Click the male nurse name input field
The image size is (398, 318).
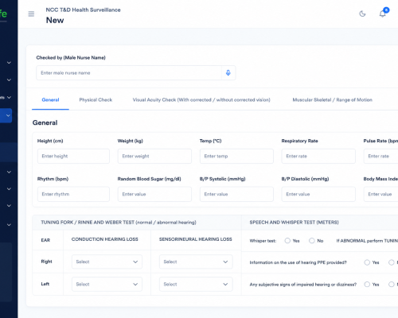[129, 73]
